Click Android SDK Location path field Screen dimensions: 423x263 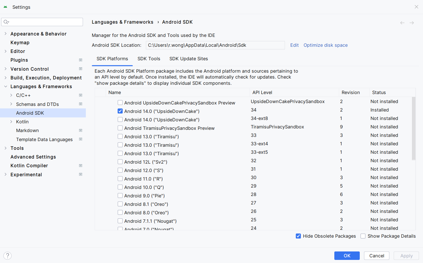[x=215, y=45]
